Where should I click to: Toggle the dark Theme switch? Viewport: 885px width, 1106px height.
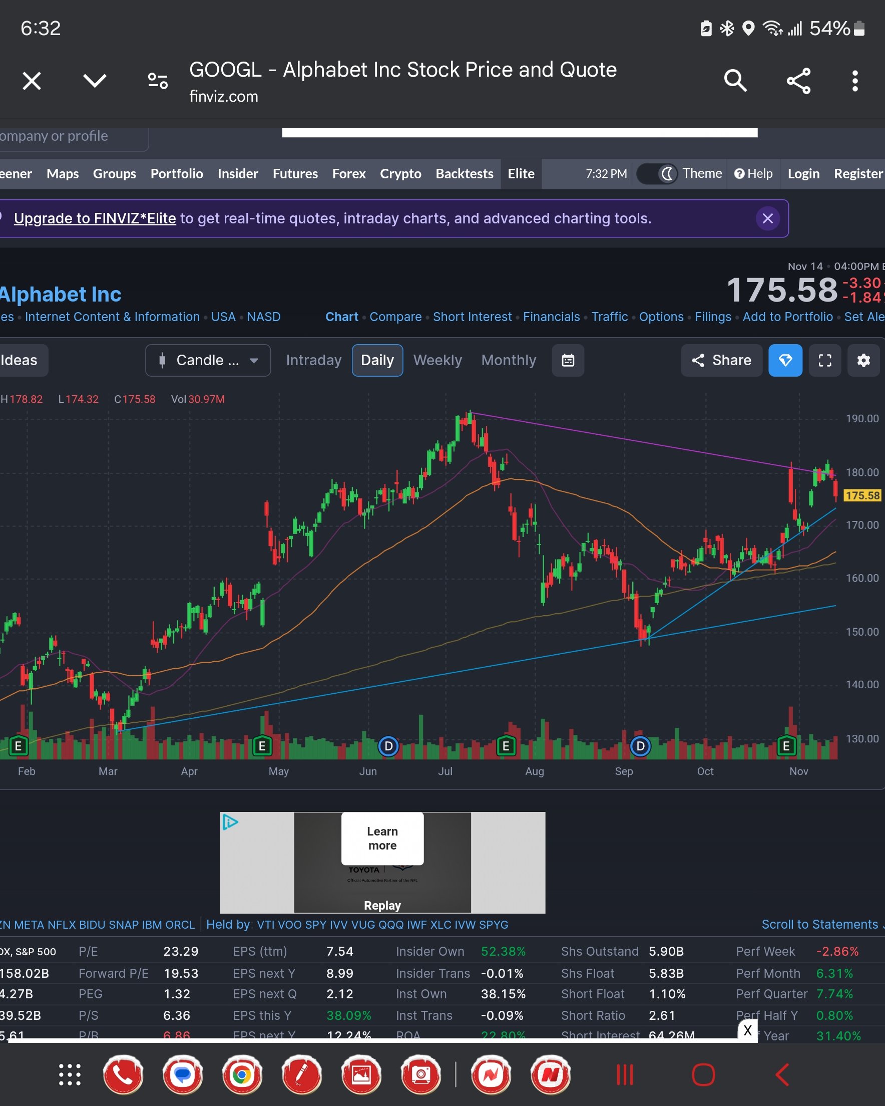(657, 174)
